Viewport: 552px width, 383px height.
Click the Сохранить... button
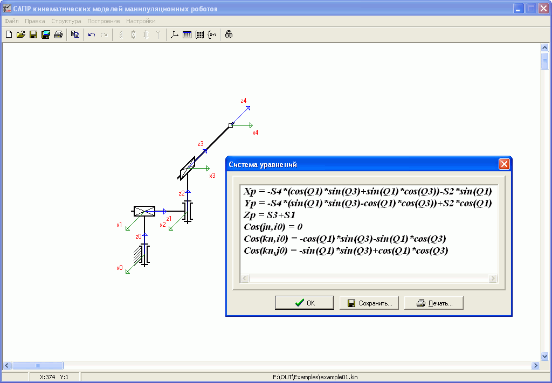click(x=369, y=303)
